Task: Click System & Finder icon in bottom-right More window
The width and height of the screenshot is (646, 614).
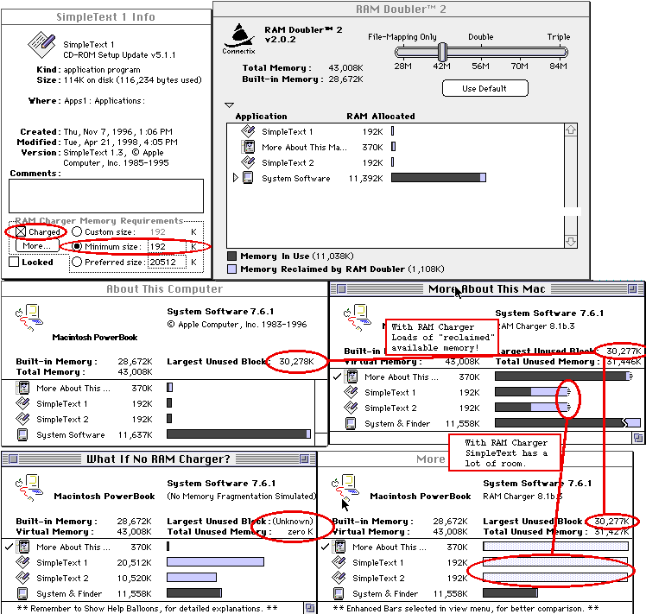Action: click(339, 593)
